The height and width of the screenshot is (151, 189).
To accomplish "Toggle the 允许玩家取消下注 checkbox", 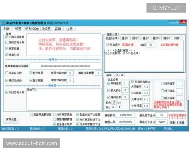I will pos(77,120).
